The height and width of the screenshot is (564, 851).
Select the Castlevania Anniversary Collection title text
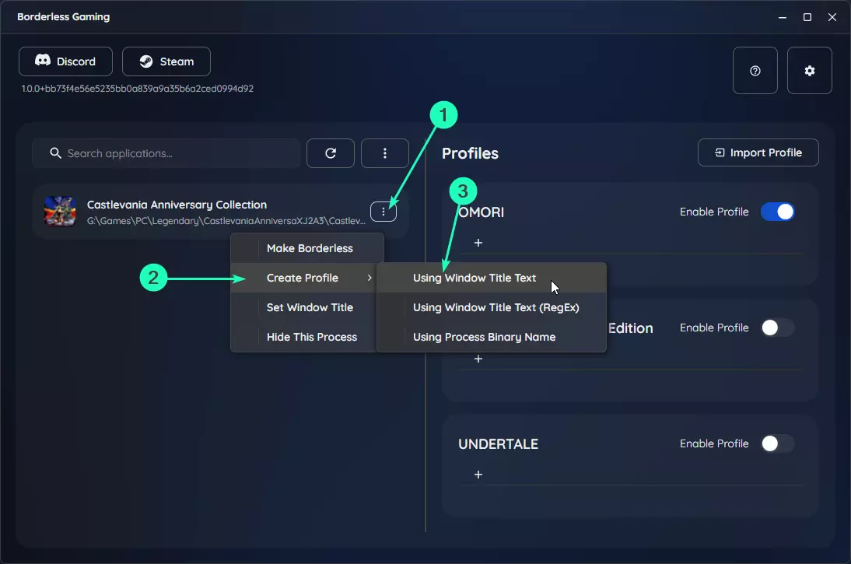pos(177,205)
